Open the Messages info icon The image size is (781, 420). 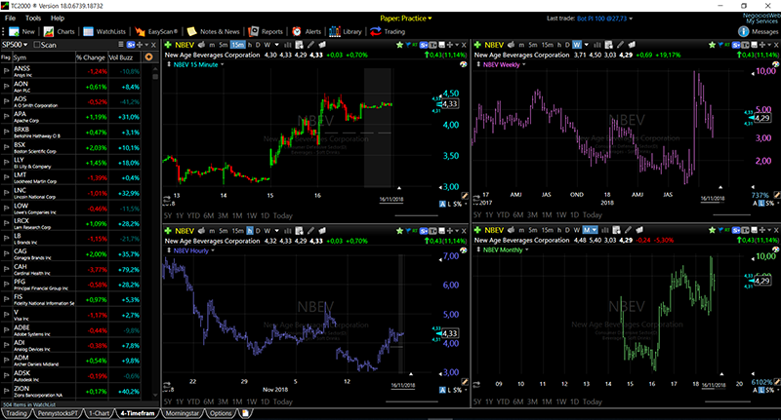(x=743, y=31)
